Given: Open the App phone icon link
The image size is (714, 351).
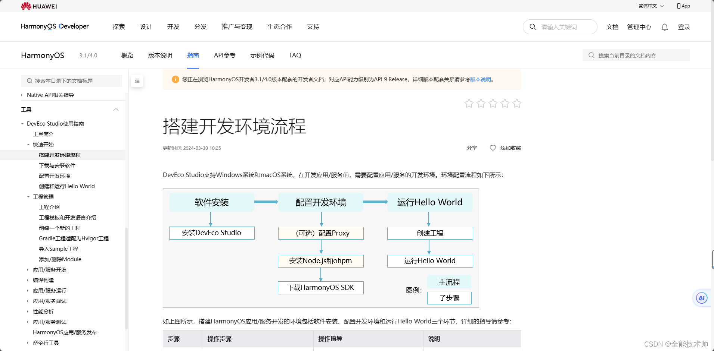Looking at the screenshot, I should [x=683, y=6].
